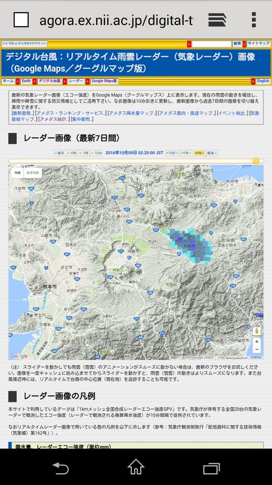The width and height of the screenshot is (272, 485).
Task: Zoom in the map with plus
Action: click(256, 341)
